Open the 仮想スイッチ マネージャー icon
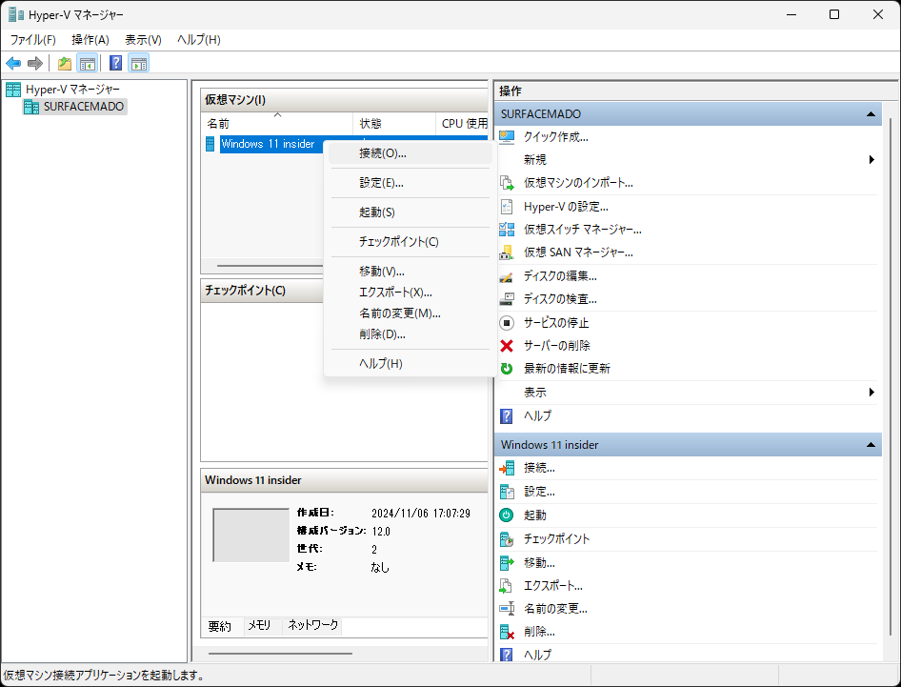 click(506, 229)
